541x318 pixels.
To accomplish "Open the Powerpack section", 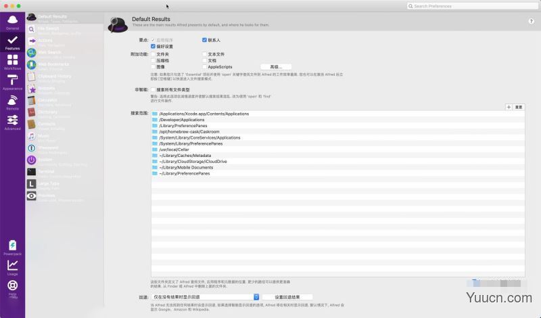I will pyautogui.click(x=12, y=248).
